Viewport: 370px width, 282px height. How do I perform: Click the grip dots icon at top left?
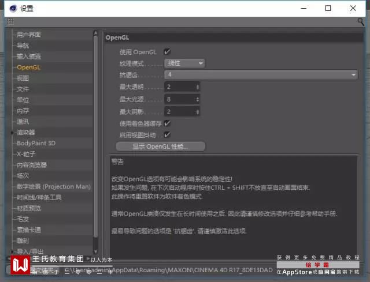tap(10, 22)
